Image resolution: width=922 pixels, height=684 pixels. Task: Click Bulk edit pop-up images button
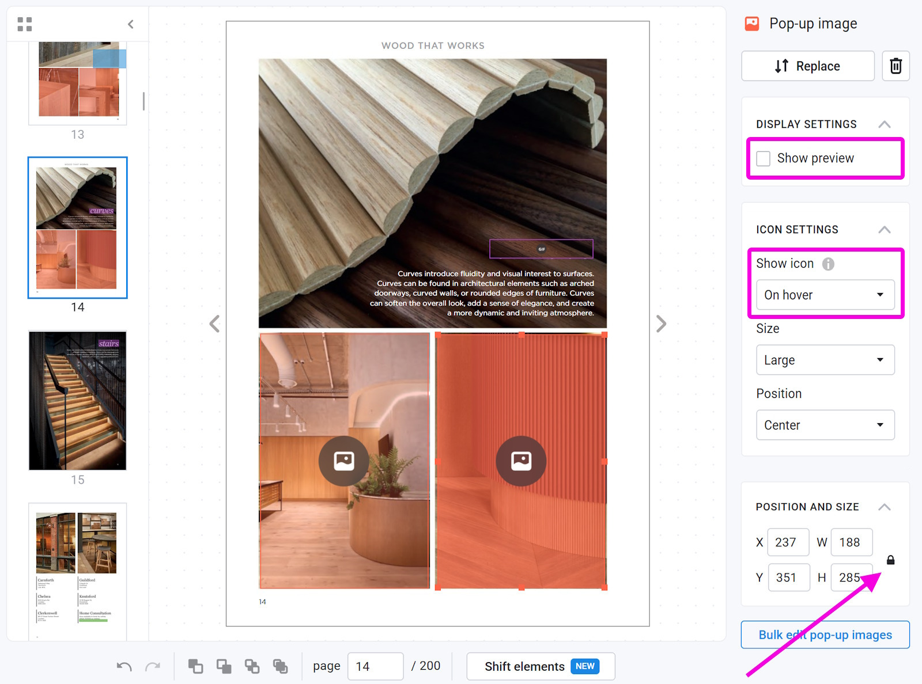pyautogui.click(x=825, y=634)
